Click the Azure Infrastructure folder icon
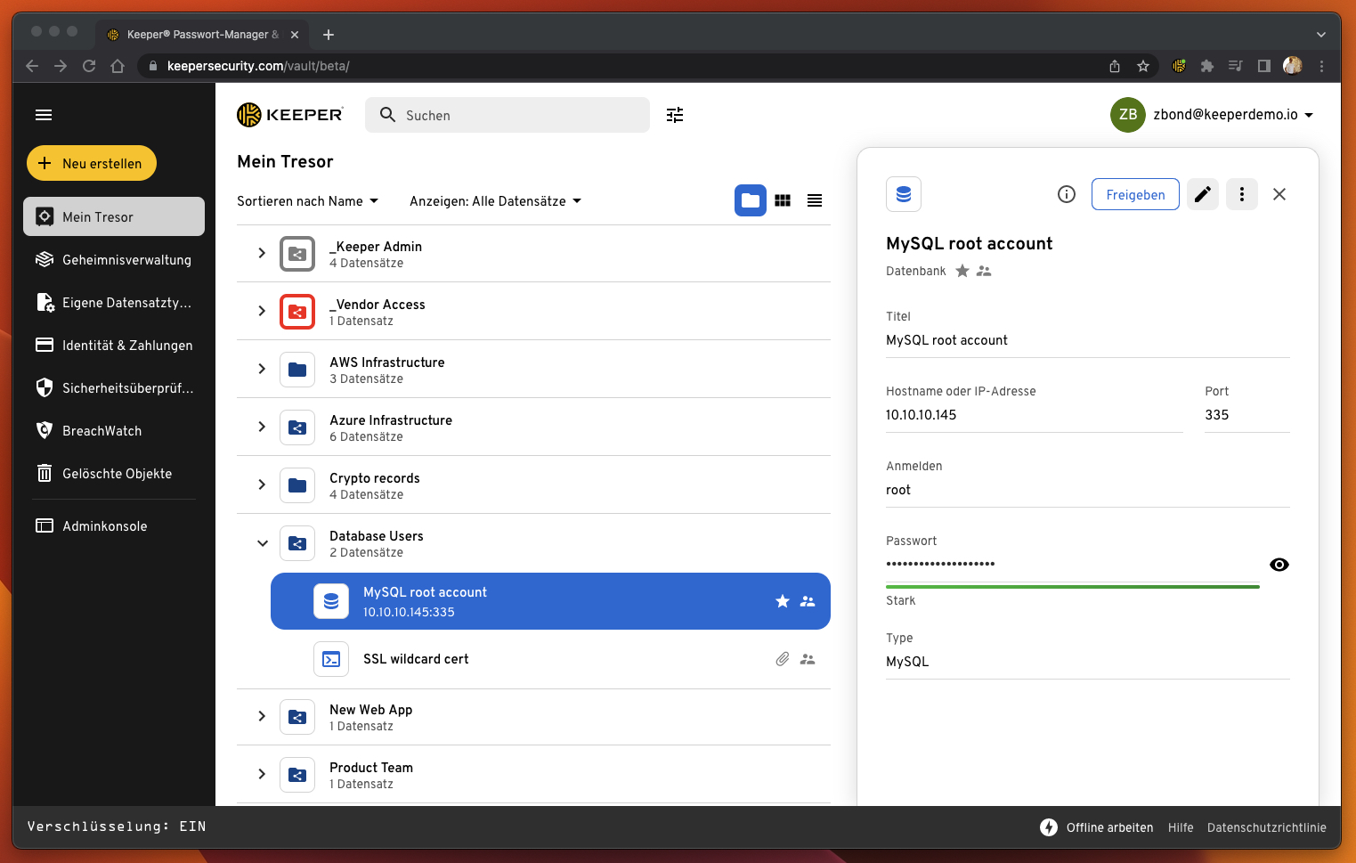The image size is (1356, 863). (x=297, y=427)
